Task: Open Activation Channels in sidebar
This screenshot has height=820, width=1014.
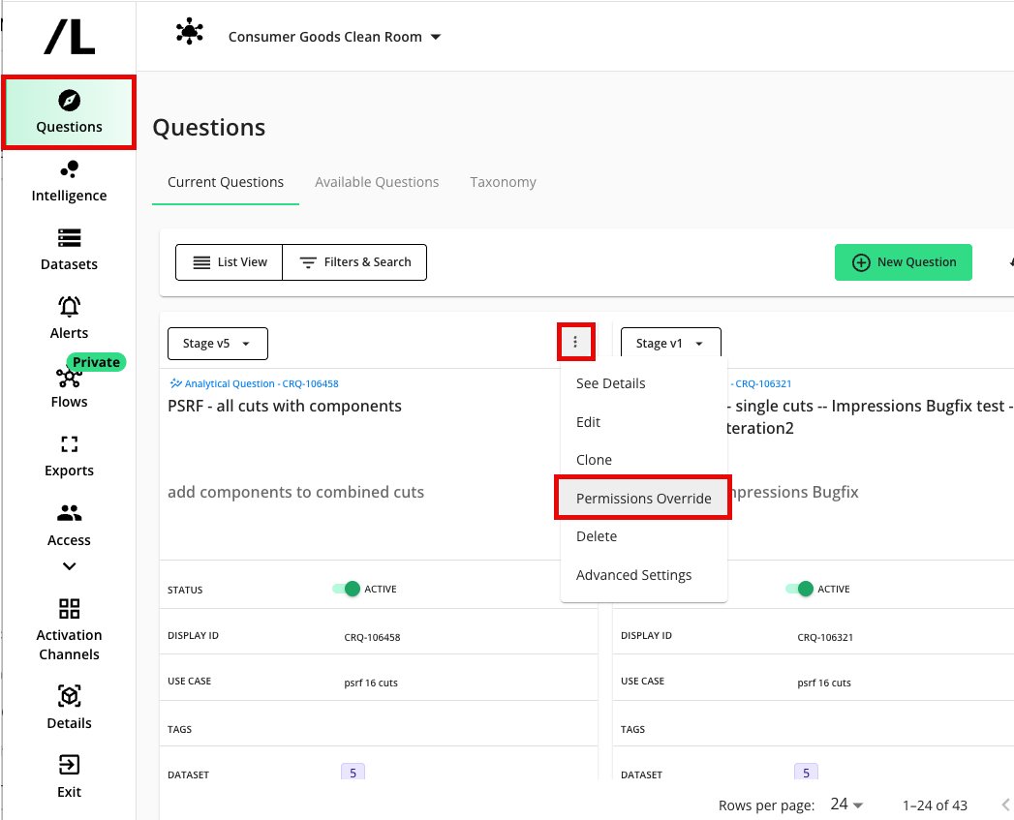Action: coord(69,629)
